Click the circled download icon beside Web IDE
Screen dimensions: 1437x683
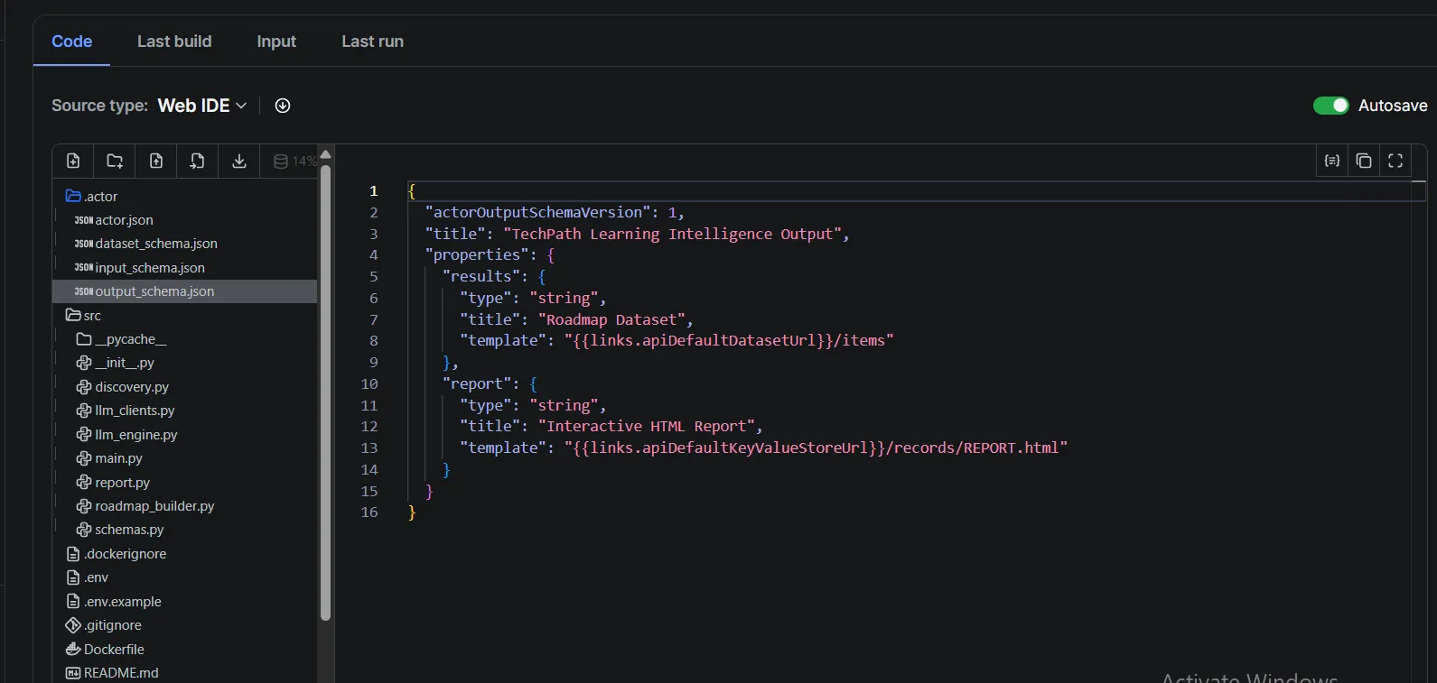283,106
